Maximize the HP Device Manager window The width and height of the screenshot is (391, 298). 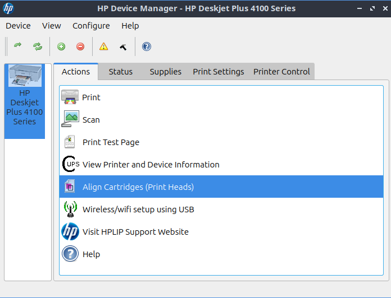pos(372,8)
